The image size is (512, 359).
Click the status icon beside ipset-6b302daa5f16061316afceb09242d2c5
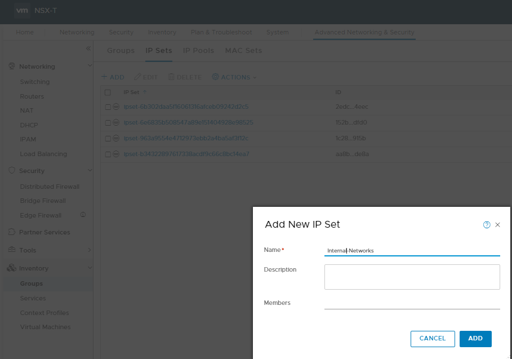116,107
